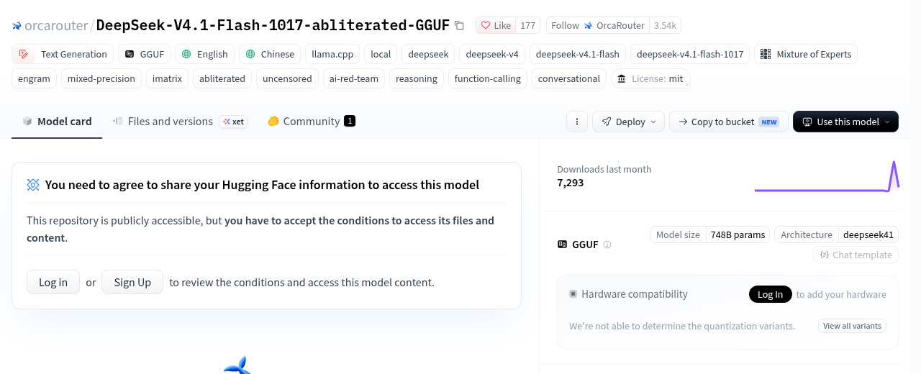Click the English globe icon
Viewport: 921px width, 374px height.
tap(186, 54)
